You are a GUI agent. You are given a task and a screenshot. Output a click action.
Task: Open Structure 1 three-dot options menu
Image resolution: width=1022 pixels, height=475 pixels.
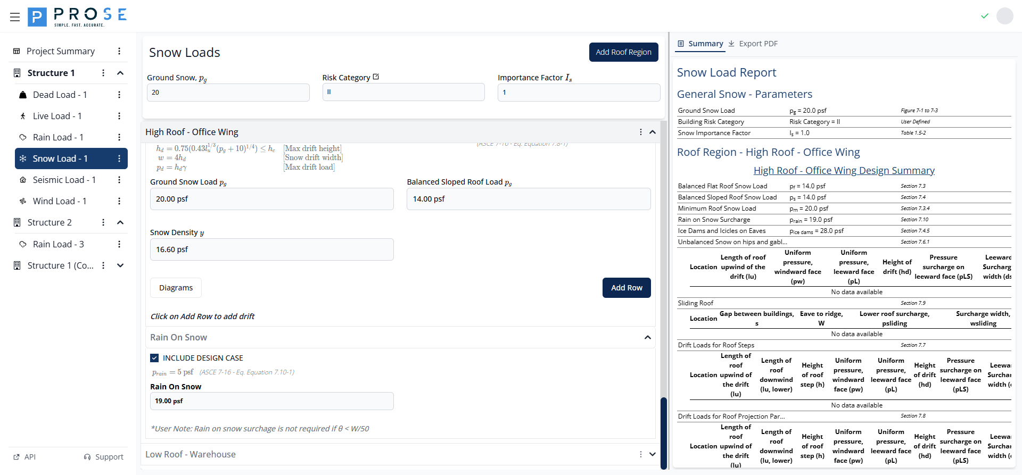103,73
